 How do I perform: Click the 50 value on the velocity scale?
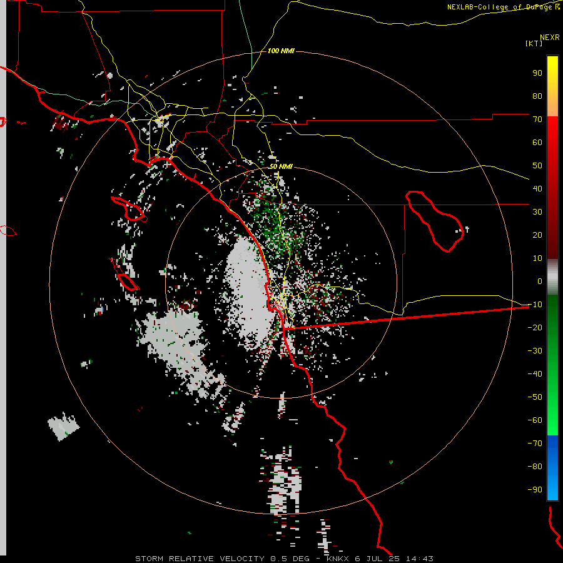coord(537,166)
